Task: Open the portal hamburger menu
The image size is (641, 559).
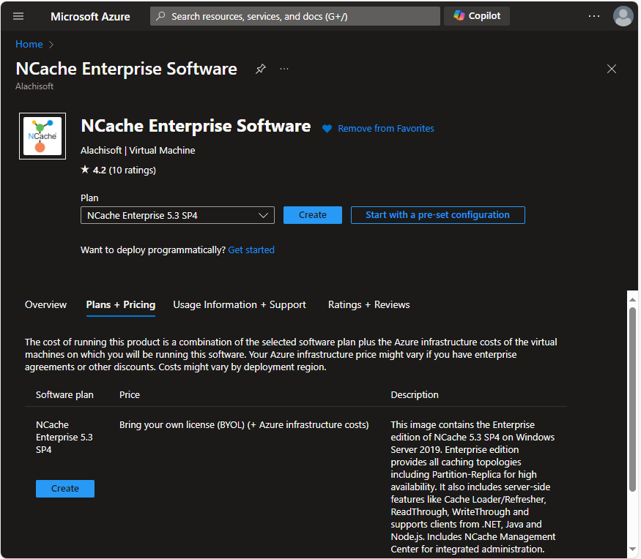Action: (x=18, y=16)
